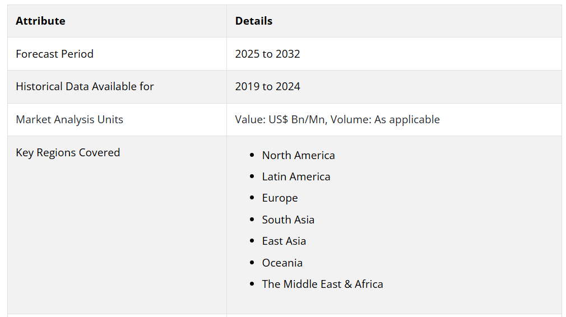
Task: Click the 2025 to 2032 value
Action: pyautogui.click(x=267, y=54)
